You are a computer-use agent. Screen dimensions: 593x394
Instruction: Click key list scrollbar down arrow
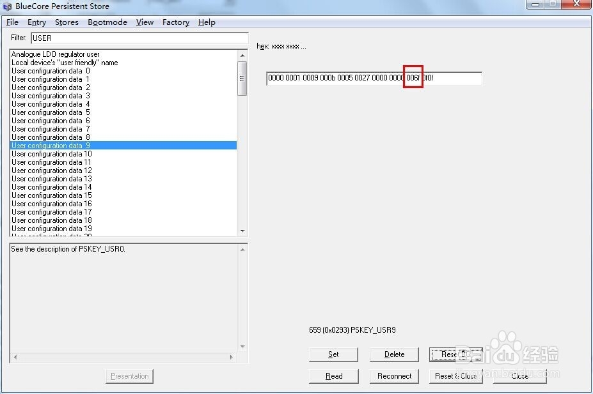242,231
